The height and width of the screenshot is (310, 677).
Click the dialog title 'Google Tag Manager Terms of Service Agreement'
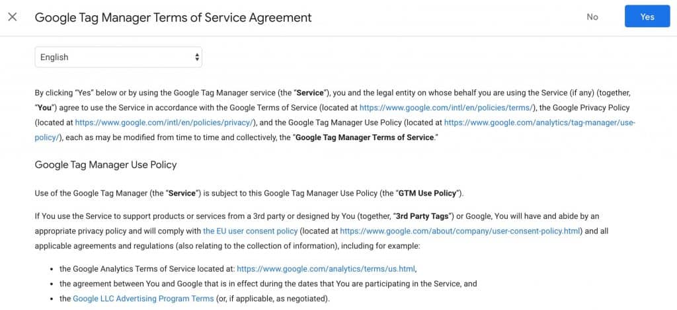point(173,17)
